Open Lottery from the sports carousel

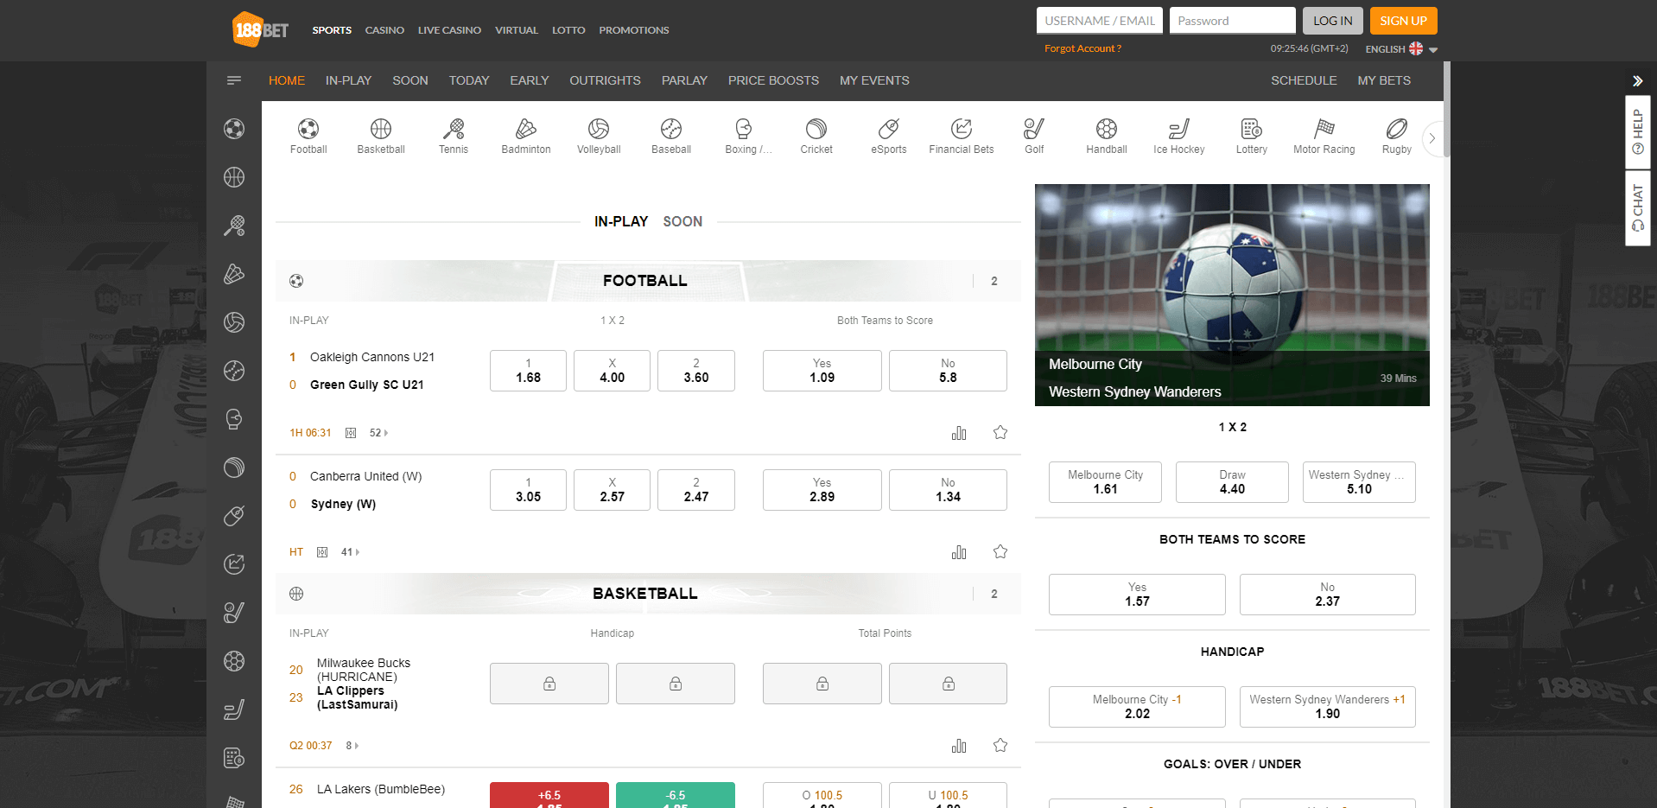coord(1252,137)
